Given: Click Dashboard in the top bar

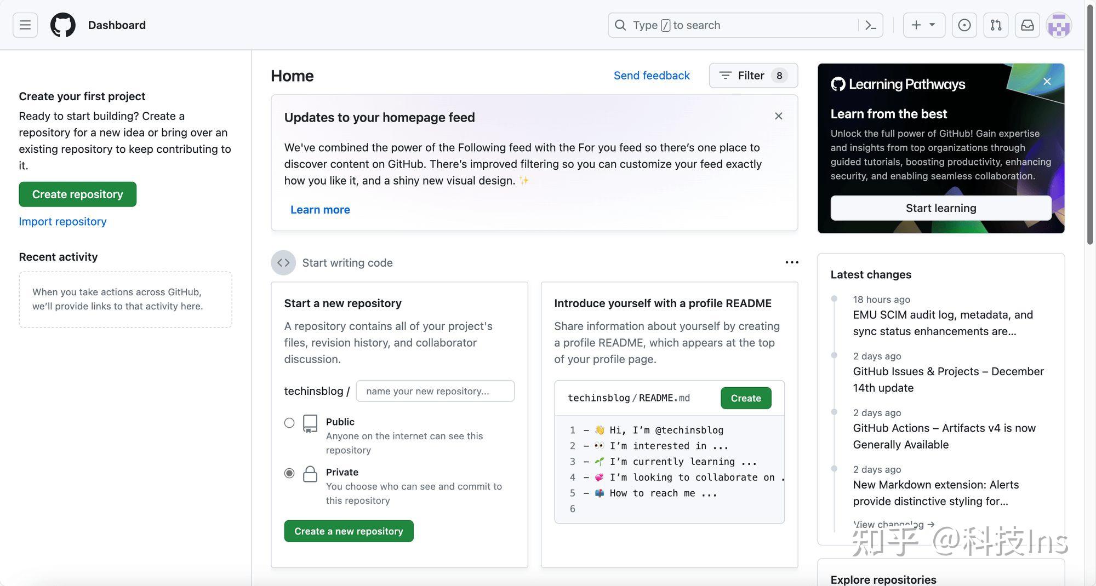Looking at the screenshot, I should (x=117, y=25).
